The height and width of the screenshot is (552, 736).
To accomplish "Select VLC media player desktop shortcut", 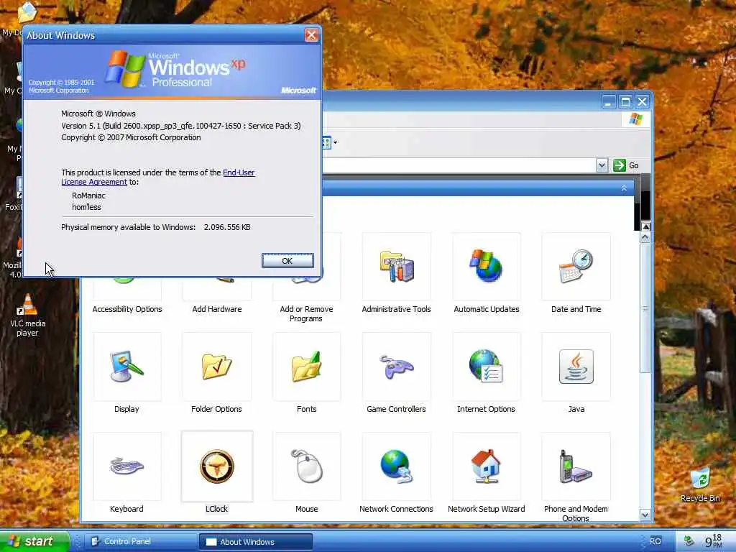I will pos(28,315).
